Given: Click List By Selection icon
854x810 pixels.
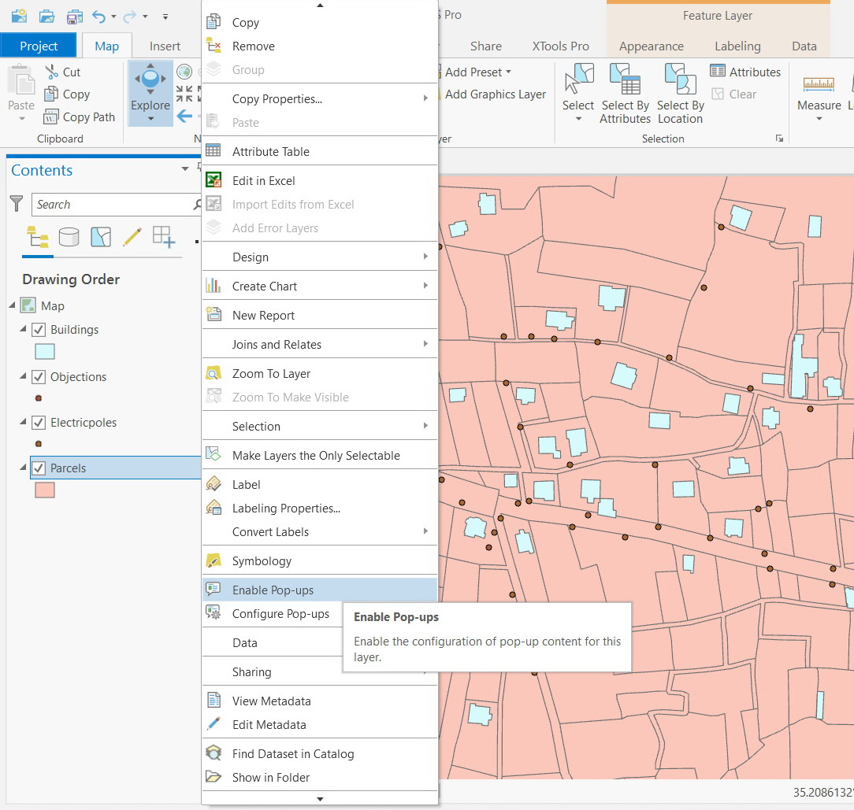Looking at the screenshot, I should pyautogui.click(x=101, y=236).
